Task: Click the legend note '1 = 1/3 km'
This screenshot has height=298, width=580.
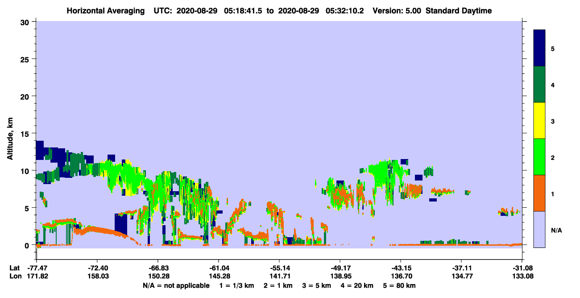Action: [x=236, y=285]
